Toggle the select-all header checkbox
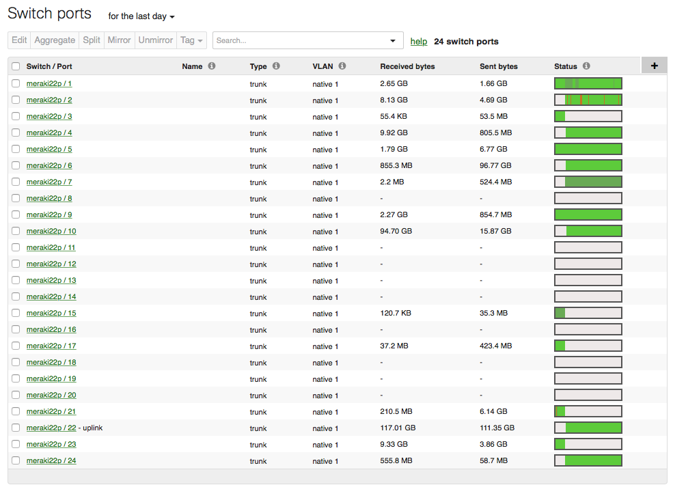The height and width of the screenshot is (485, 673). pyautogui.click(x=16, y=66)
